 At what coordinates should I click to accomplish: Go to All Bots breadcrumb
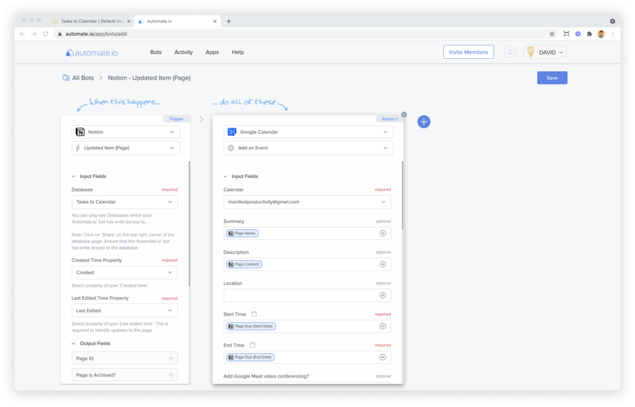click(x=83, y=77)
